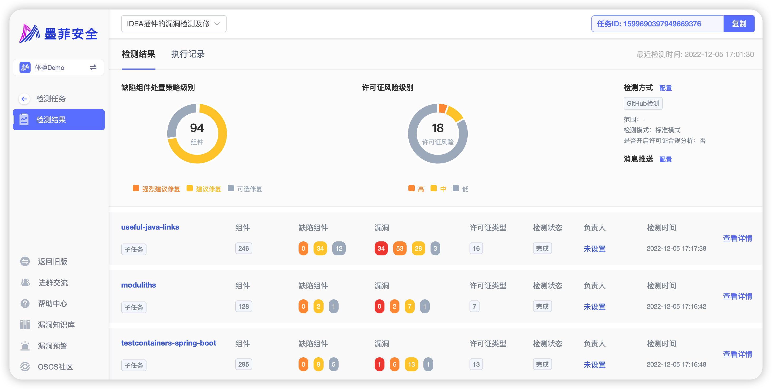Toggle the 强烈建议修复 legend item
This screenshot has height=389, width=772.
point(157,189)
